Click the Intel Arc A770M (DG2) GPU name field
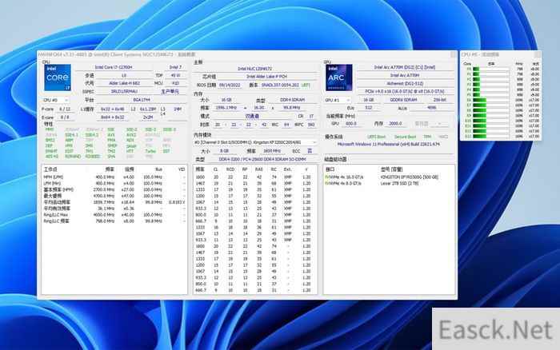Viewport: 560px width, 350px height. point(405,67)
